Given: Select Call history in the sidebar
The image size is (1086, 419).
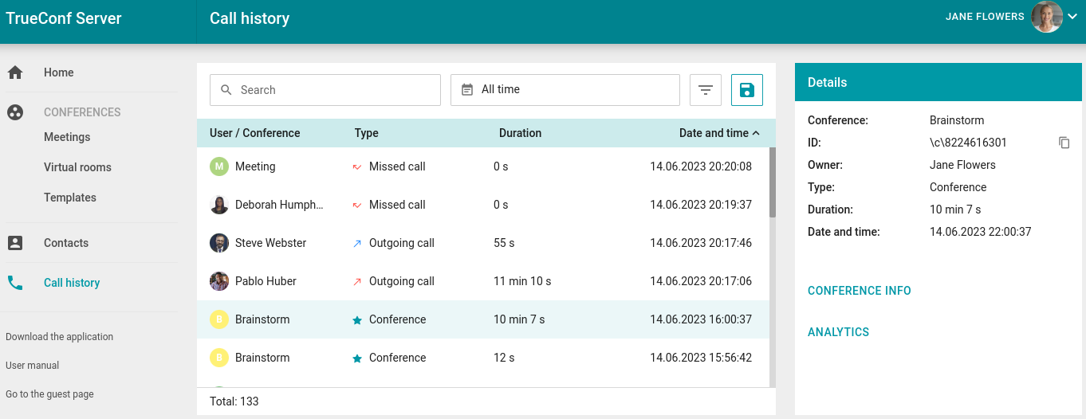Looking at the screenshot, I should click(72, 283).
